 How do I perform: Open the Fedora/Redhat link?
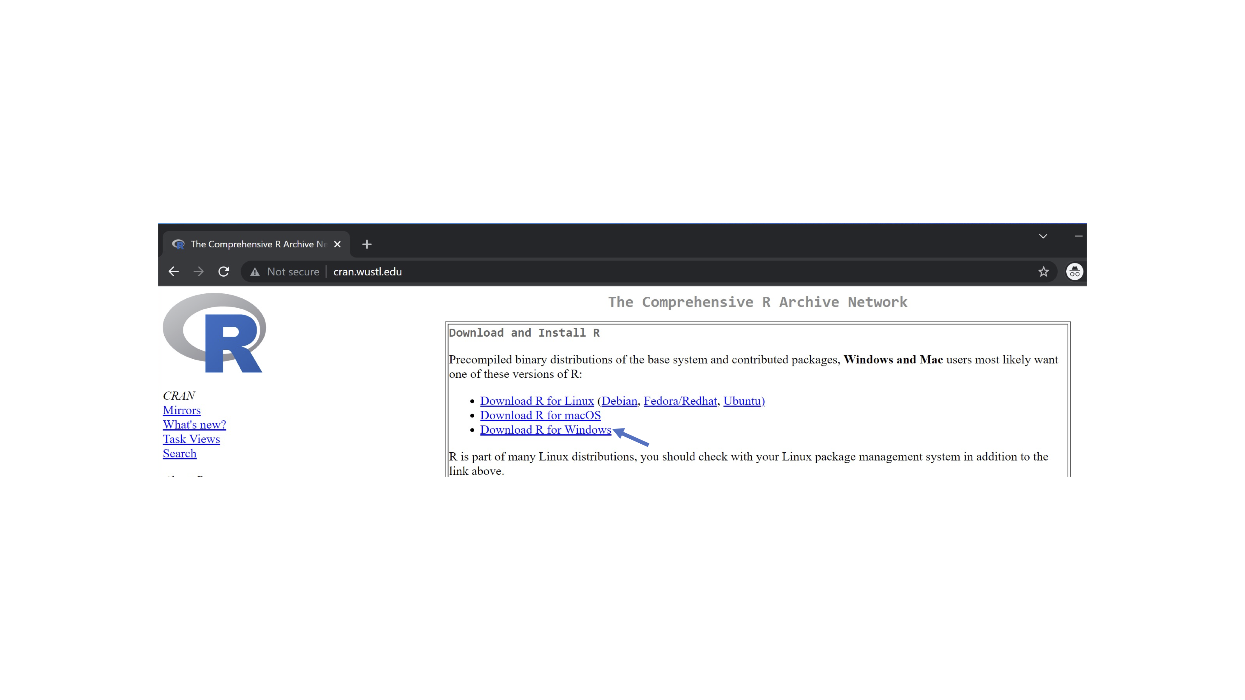(679, 401)
